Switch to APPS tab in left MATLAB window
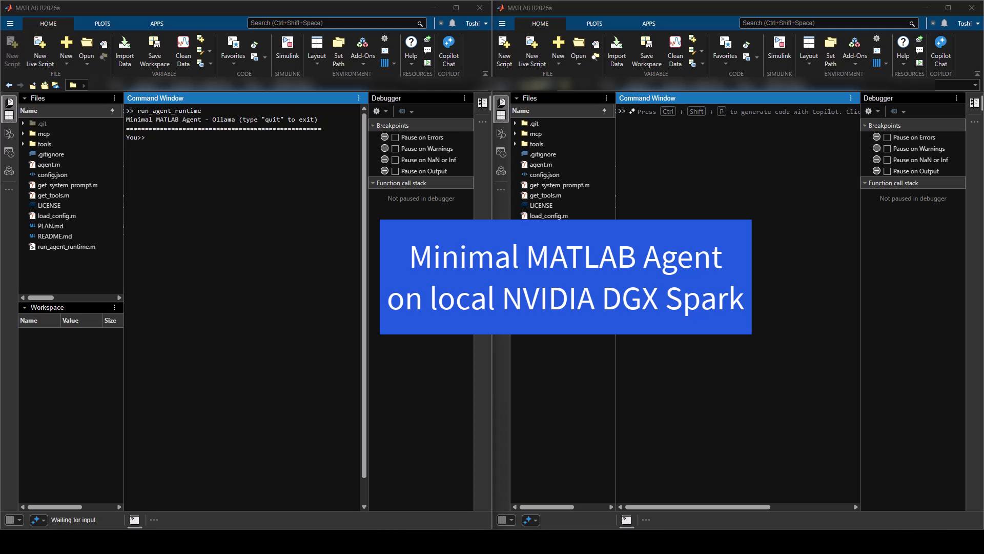 (x=157, y=24)
